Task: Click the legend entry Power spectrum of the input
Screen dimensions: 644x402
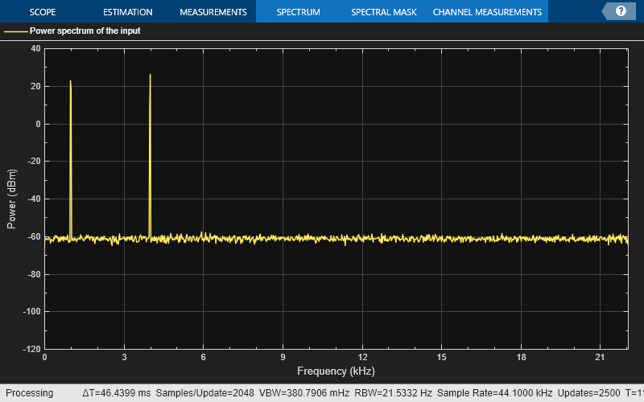Action: 85,31
